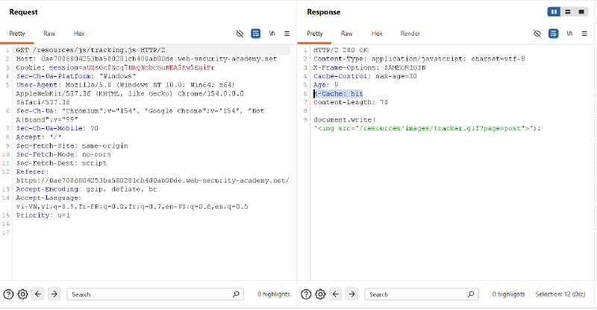Screen dimensions: 597x310
Task: Open the Response Raw tab
Action: [346, 34]
